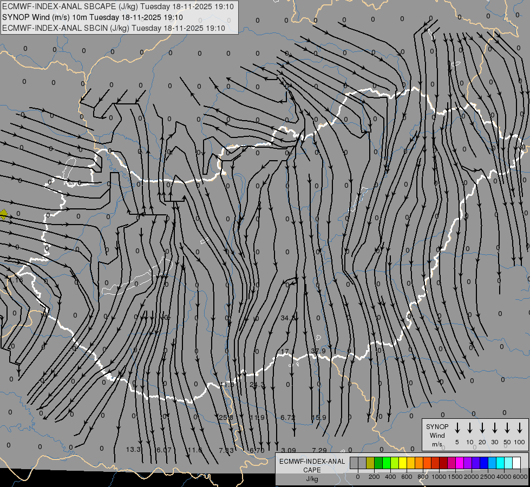Click the '25.8' value on the map
Screen dimensions: 530x487
[226, 418]
